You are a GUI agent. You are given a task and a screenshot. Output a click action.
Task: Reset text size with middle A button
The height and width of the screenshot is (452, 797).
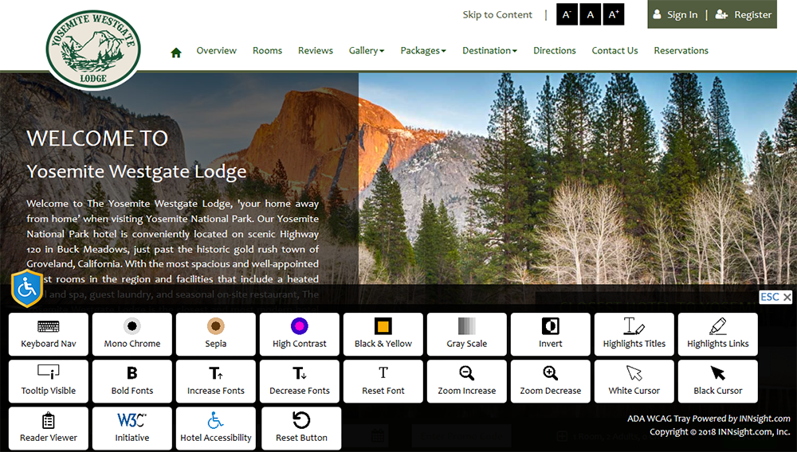590,14
